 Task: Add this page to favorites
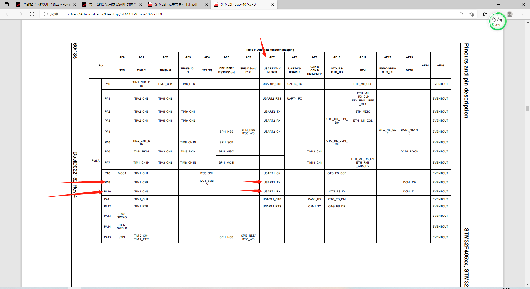coord(471,14)
